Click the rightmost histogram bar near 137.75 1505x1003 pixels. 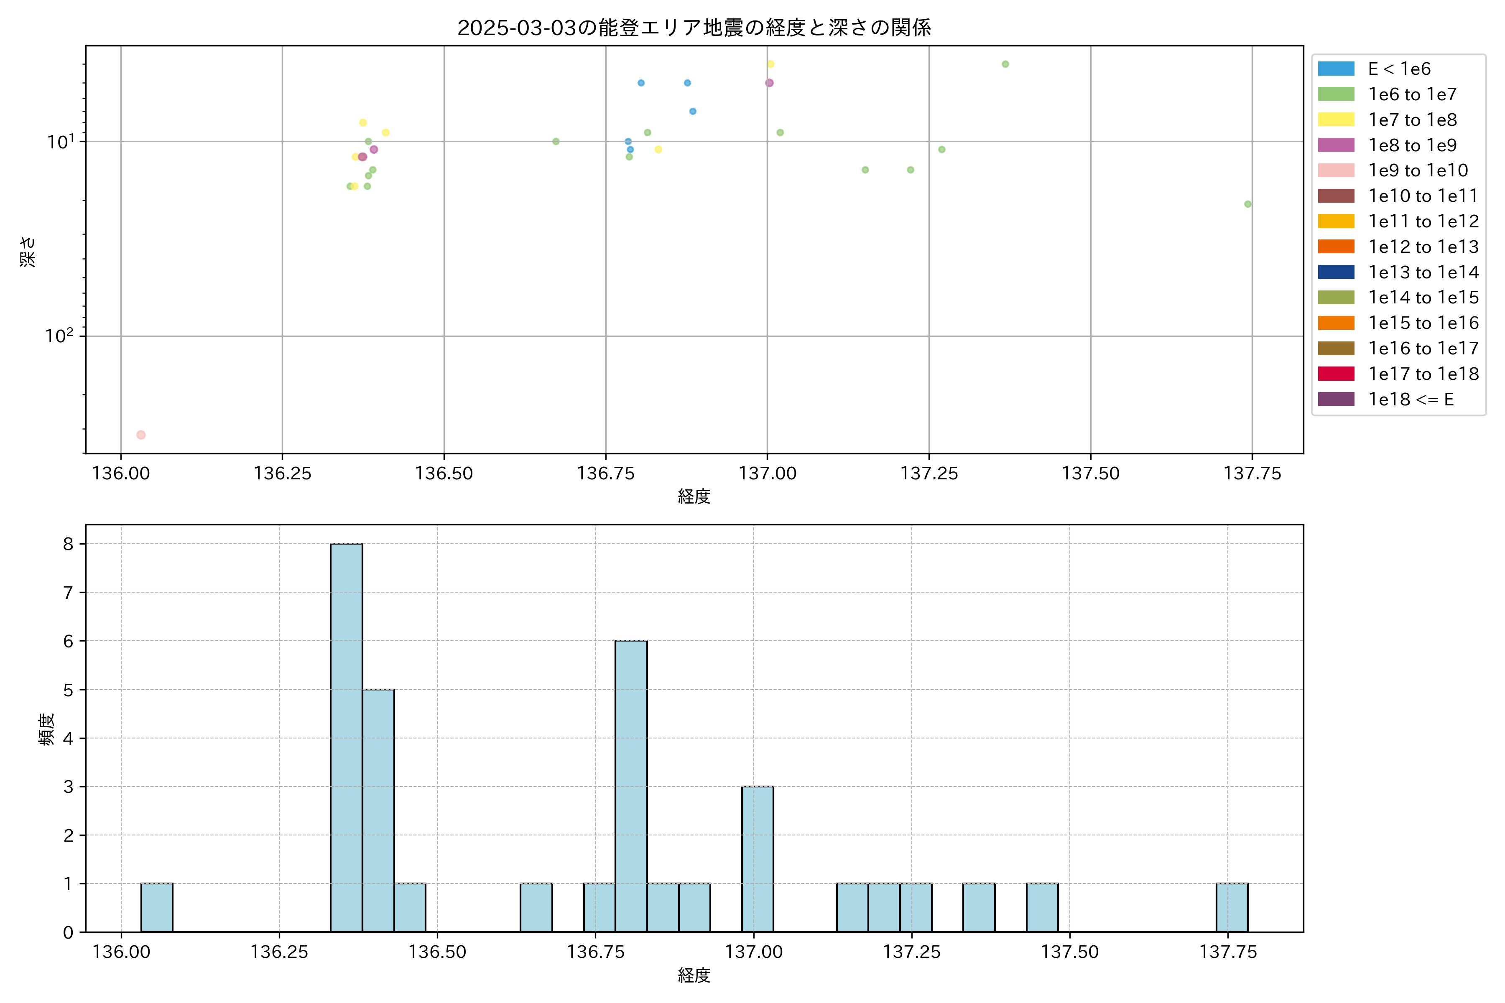1232,907
